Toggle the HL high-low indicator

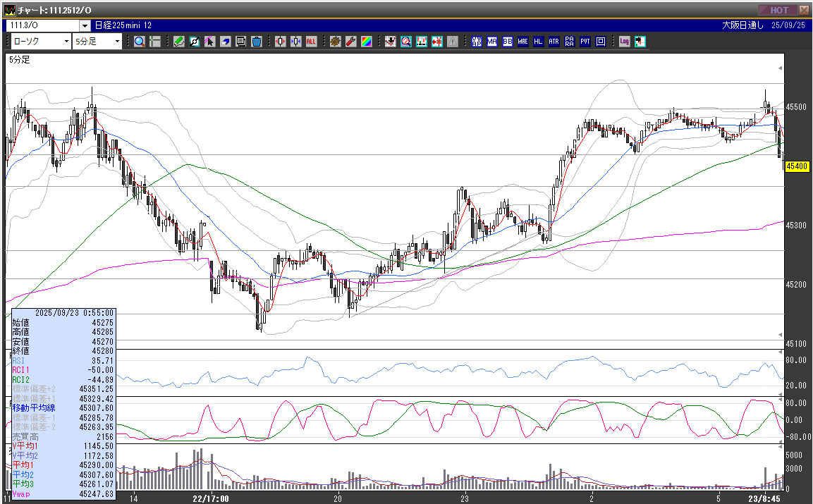[x=539, y=42]
